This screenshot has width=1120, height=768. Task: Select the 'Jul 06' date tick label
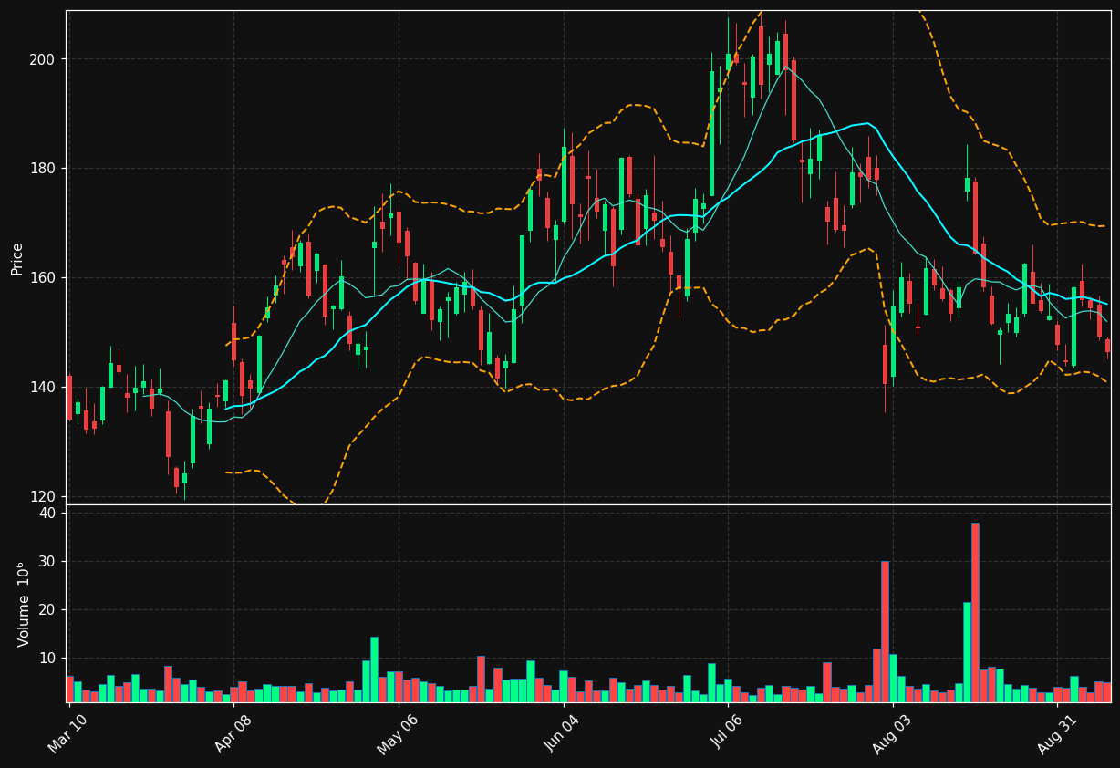coord(728,733)
